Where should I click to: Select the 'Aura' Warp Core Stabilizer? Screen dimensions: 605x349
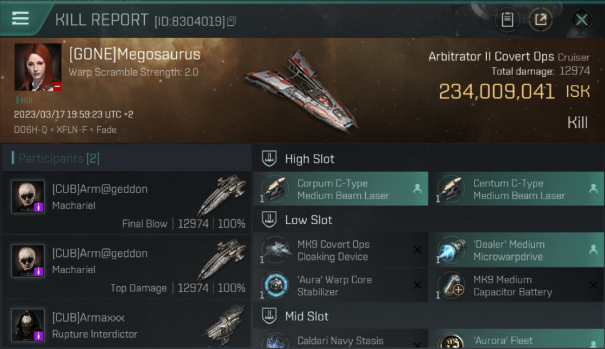click(341, 286)
